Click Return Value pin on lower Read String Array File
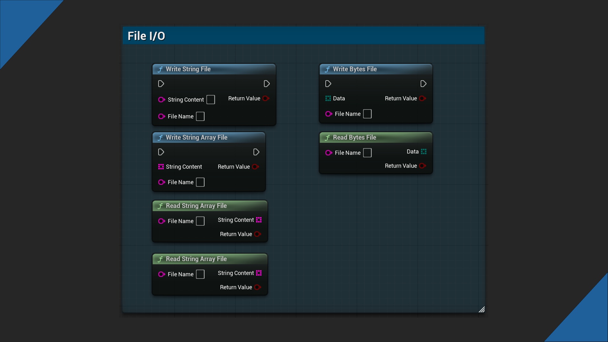This screenshot has width=608, height=342. [258, 287]
